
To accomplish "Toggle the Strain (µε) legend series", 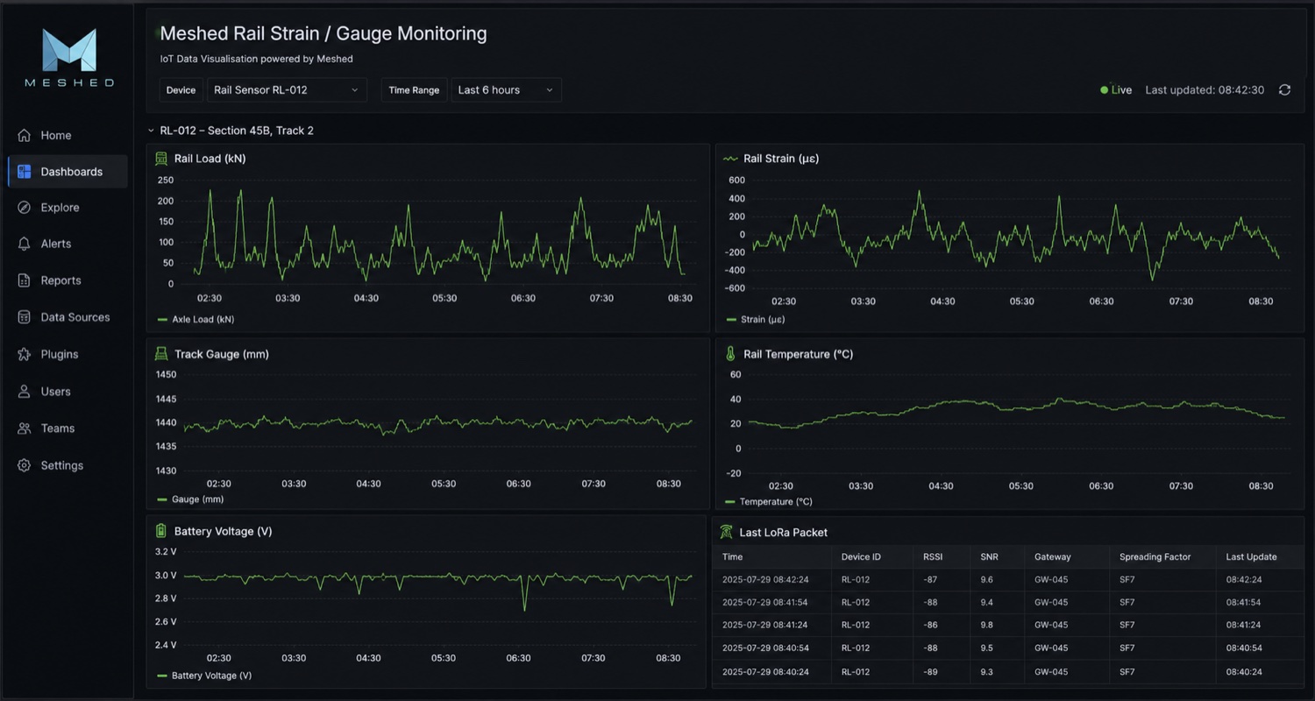I will pyautogui.click(x=756, y=320).
